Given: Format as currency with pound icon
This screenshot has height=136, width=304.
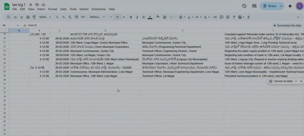Looking at the screenshot, I should 57,17.
